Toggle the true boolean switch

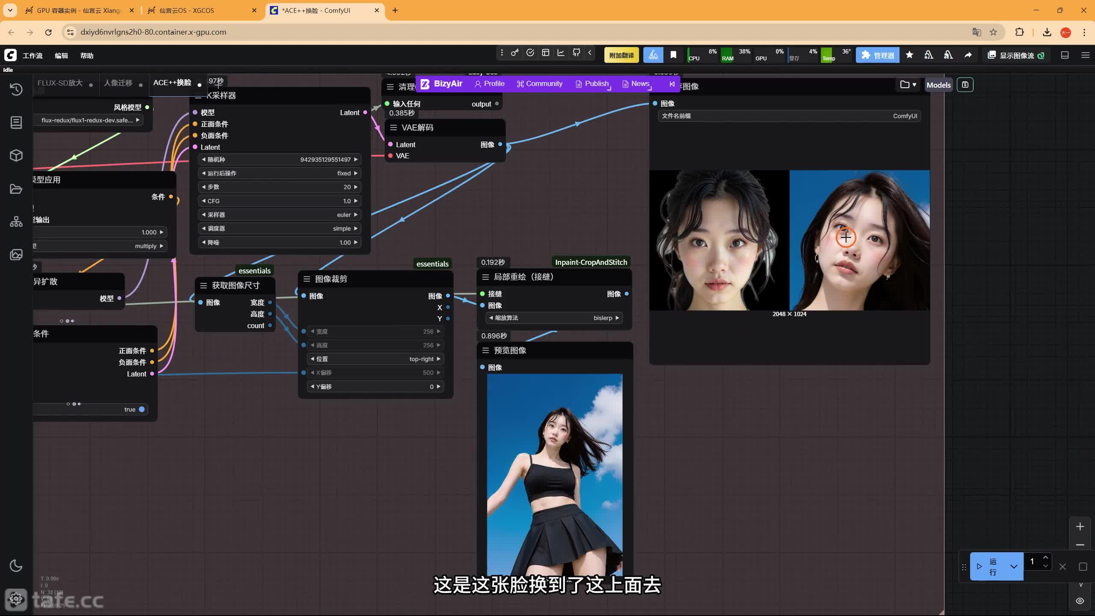pos(142,409)
